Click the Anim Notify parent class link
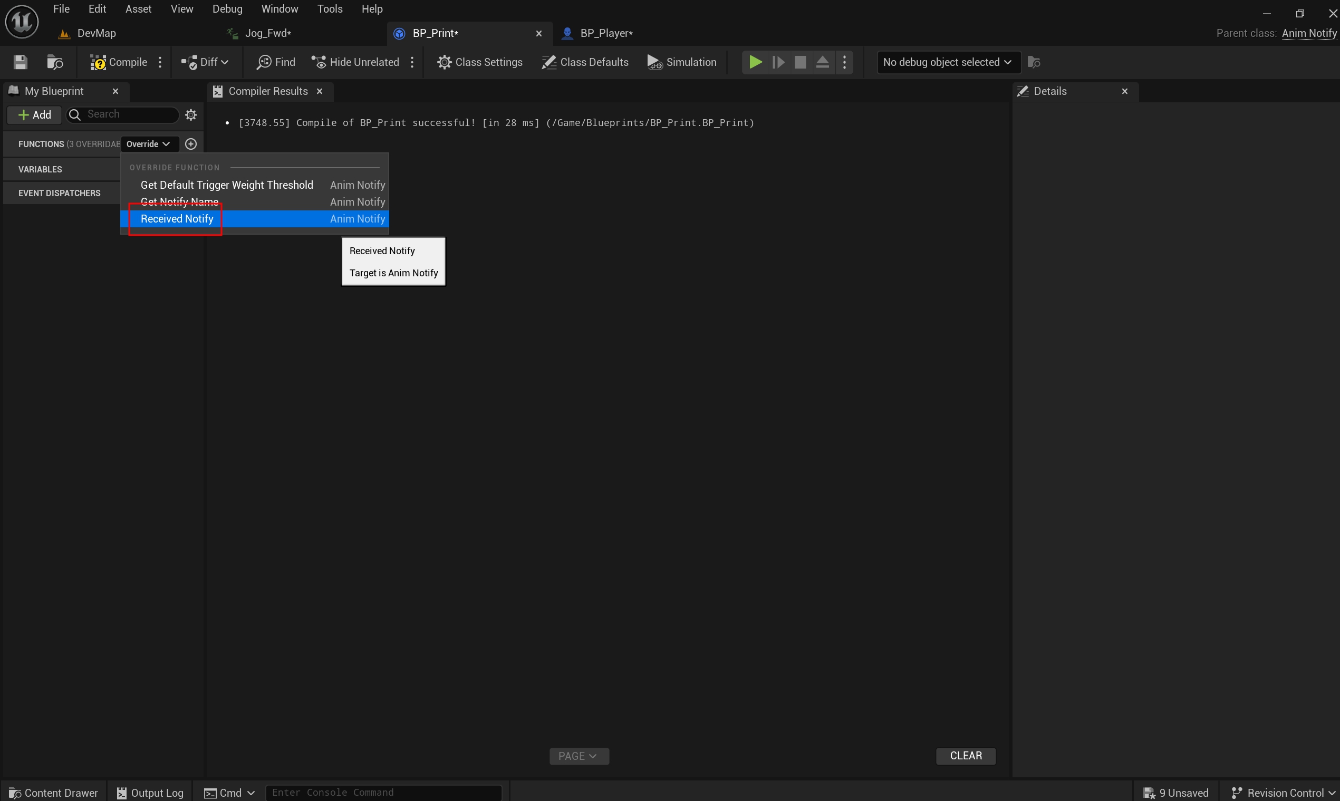This screenshot has width=1340, height=801. click(x=1309, y=33)
